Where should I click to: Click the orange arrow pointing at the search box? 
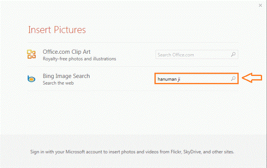tap(252, 78)
